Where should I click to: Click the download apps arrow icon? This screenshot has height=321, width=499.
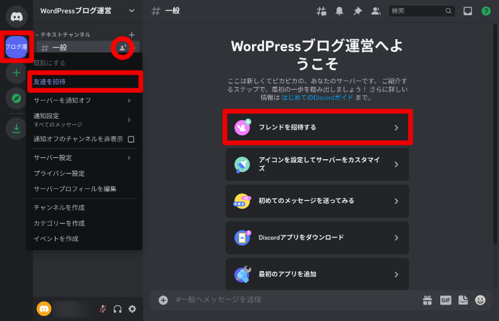click(x=16, y=129)
